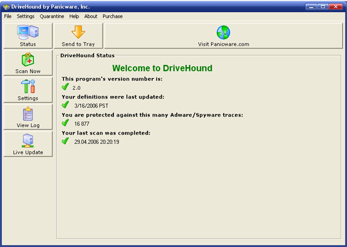Open View Log clipboard icon
347x247 pixels.
(x=28, y=114)
